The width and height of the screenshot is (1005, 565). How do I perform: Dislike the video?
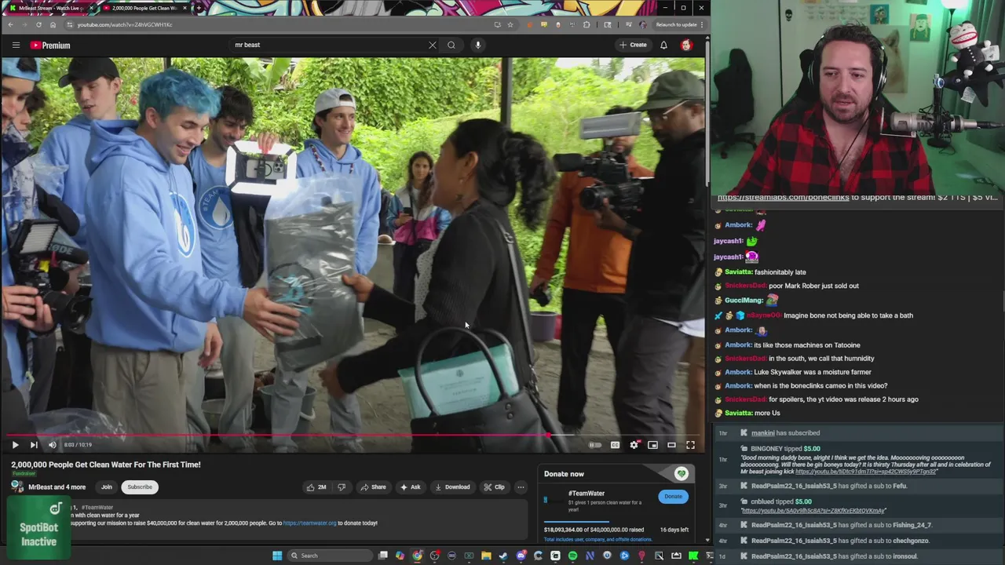(341, 487)
